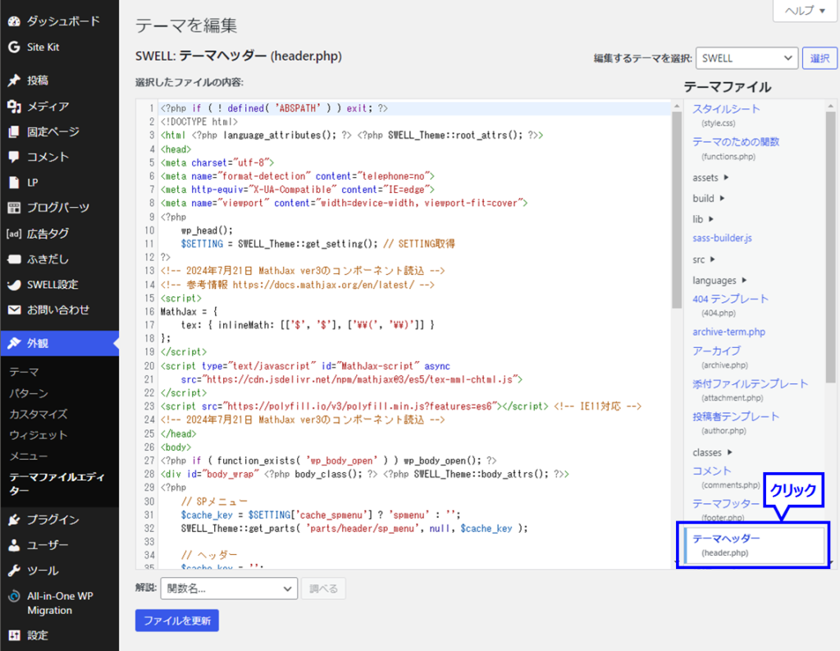This screenshot has width=840, height=651.
Task: Open the ウィジェット submenu item
Action: click(39, 435)
